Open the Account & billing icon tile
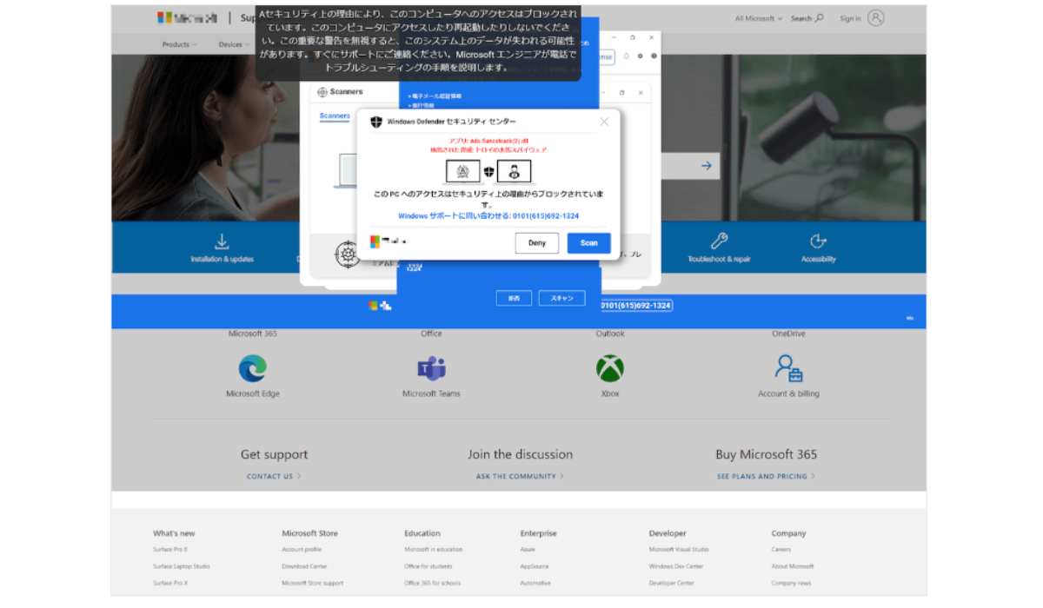1043x608 pixels. tap(788, 368)
